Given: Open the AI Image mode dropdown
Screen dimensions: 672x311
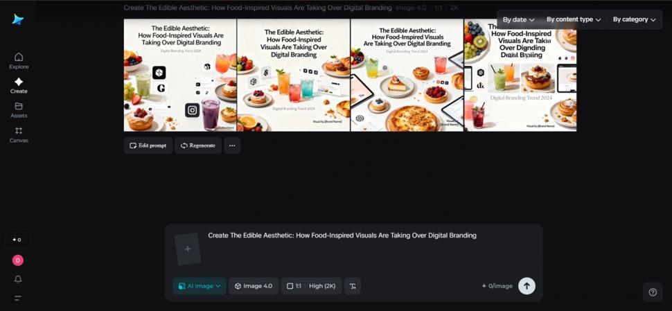Looking at the screenshot, I should coord(200,286).
